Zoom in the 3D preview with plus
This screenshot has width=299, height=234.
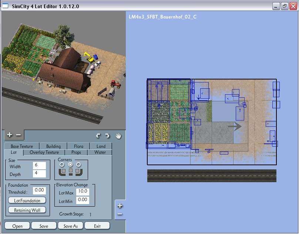pos(10,135)
